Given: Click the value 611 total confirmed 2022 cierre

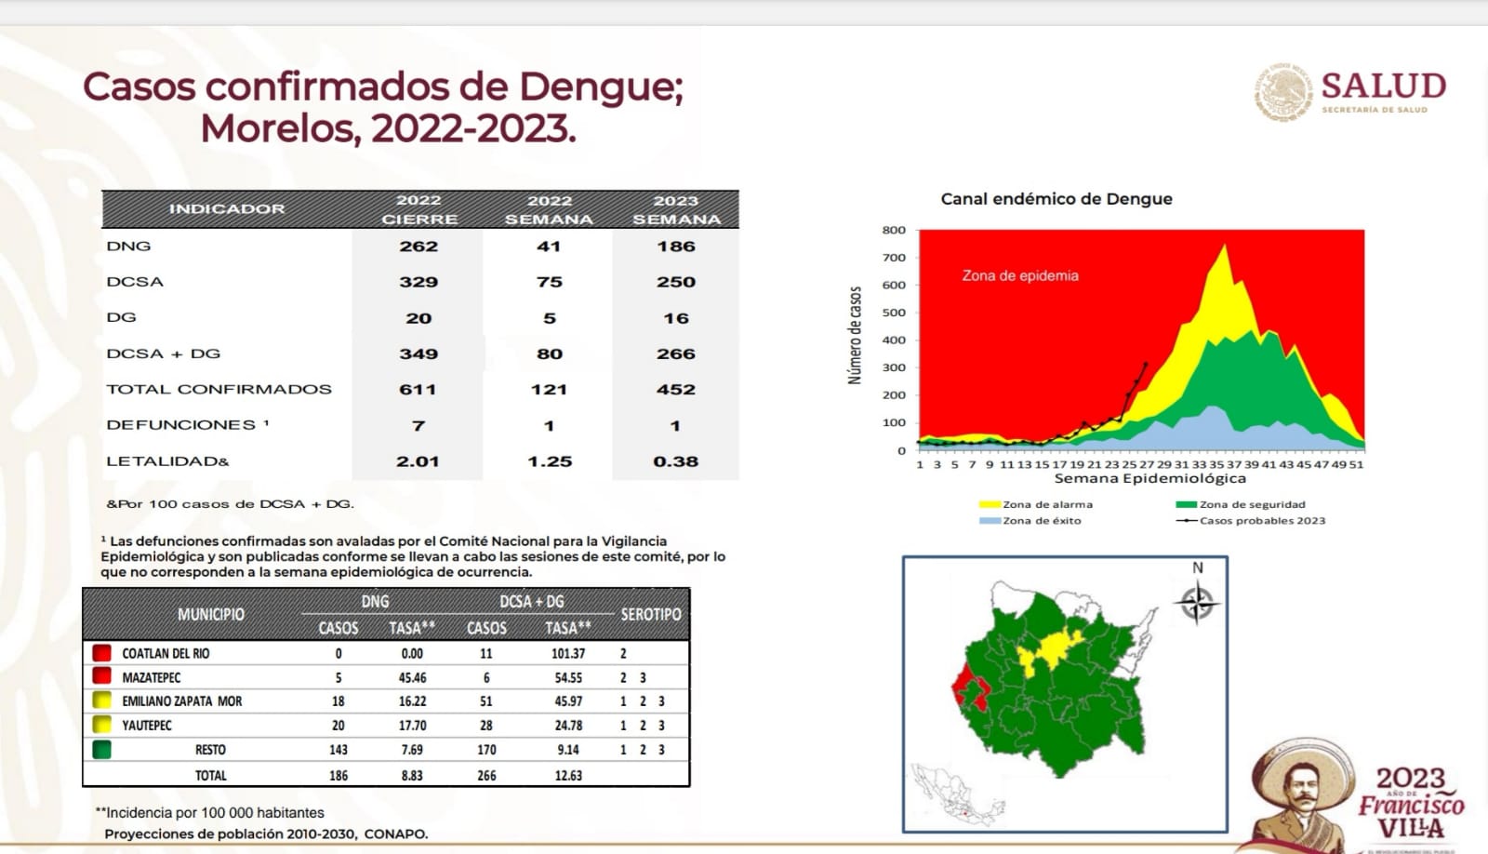Looking at the screenshot, I should pos(418,390).
